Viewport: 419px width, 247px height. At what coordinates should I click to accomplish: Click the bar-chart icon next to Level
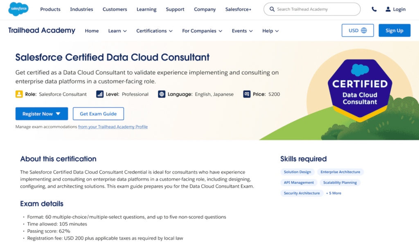tap(99, 94)
